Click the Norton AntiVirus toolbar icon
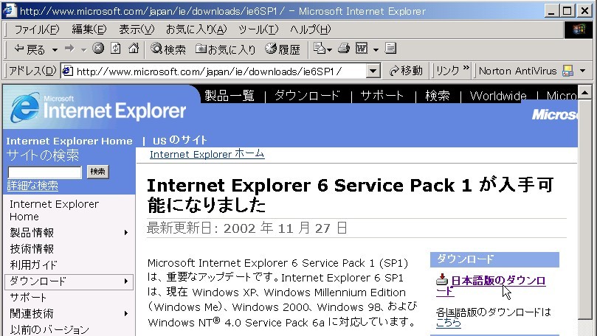The image size is (597, 336). tap(567, 71)
